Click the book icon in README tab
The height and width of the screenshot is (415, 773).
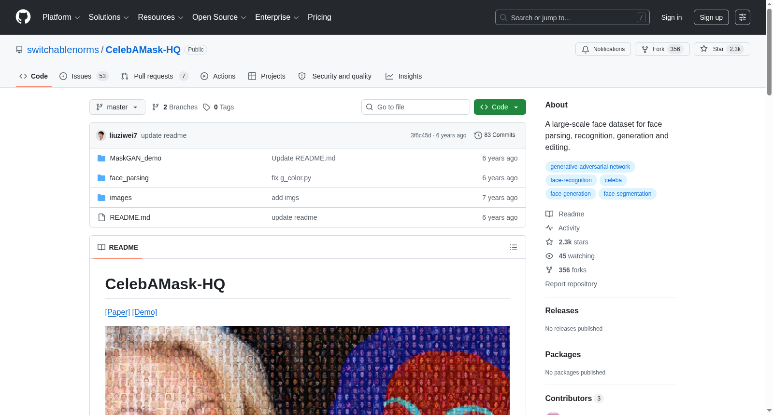pos(101,247)
